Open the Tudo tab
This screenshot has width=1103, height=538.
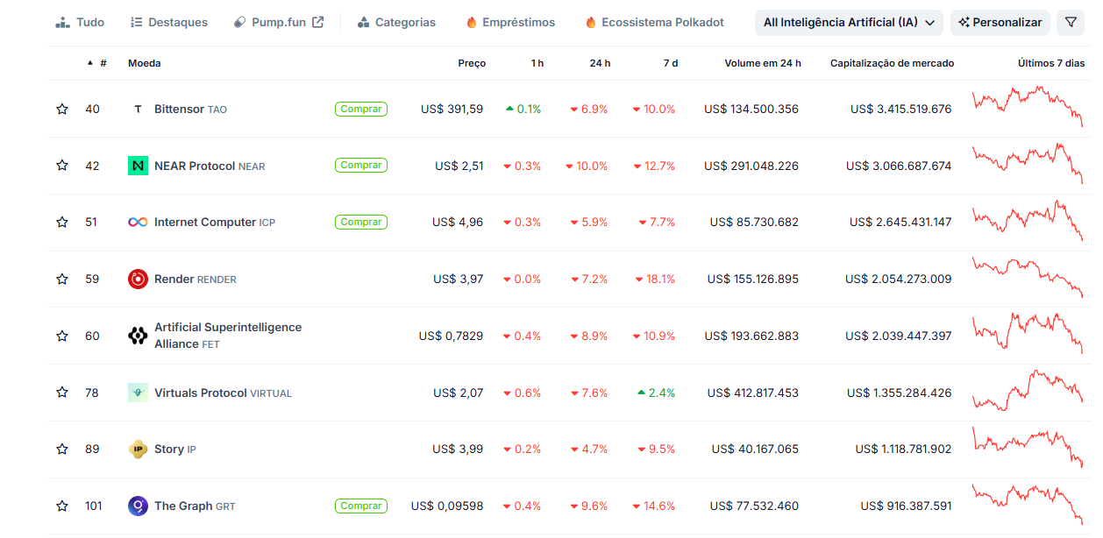coord(80,22)
